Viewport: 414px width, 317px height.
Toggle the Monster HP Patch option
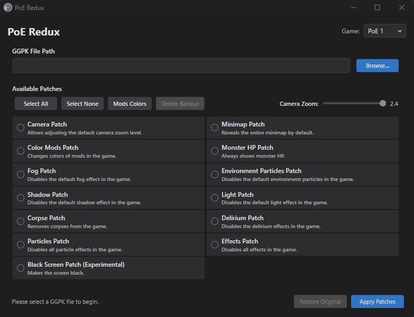point(215,151)
